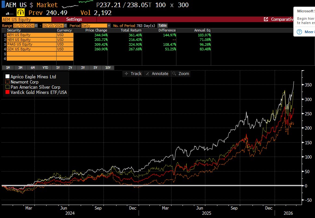Screen dimensions: 315x218
Task: Open calendar picker for start date
Action: coord(36,25)
